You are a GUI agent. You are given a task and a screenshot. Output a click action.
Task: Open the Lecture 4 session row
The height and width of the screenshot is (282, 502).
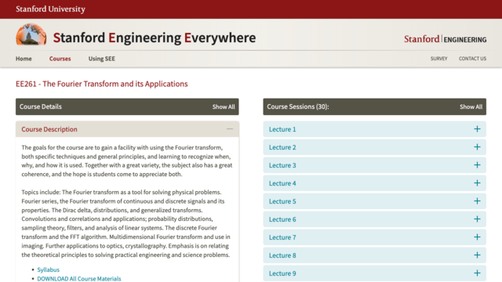click(375, 183)
